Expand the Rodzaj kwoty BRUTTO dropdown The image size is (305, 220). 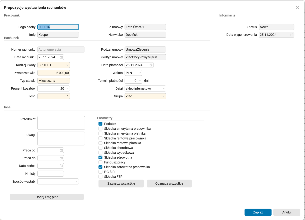[67, 65]
